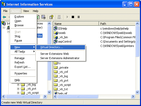
Task: Sort by the Name column header
Action: (76, 24)
